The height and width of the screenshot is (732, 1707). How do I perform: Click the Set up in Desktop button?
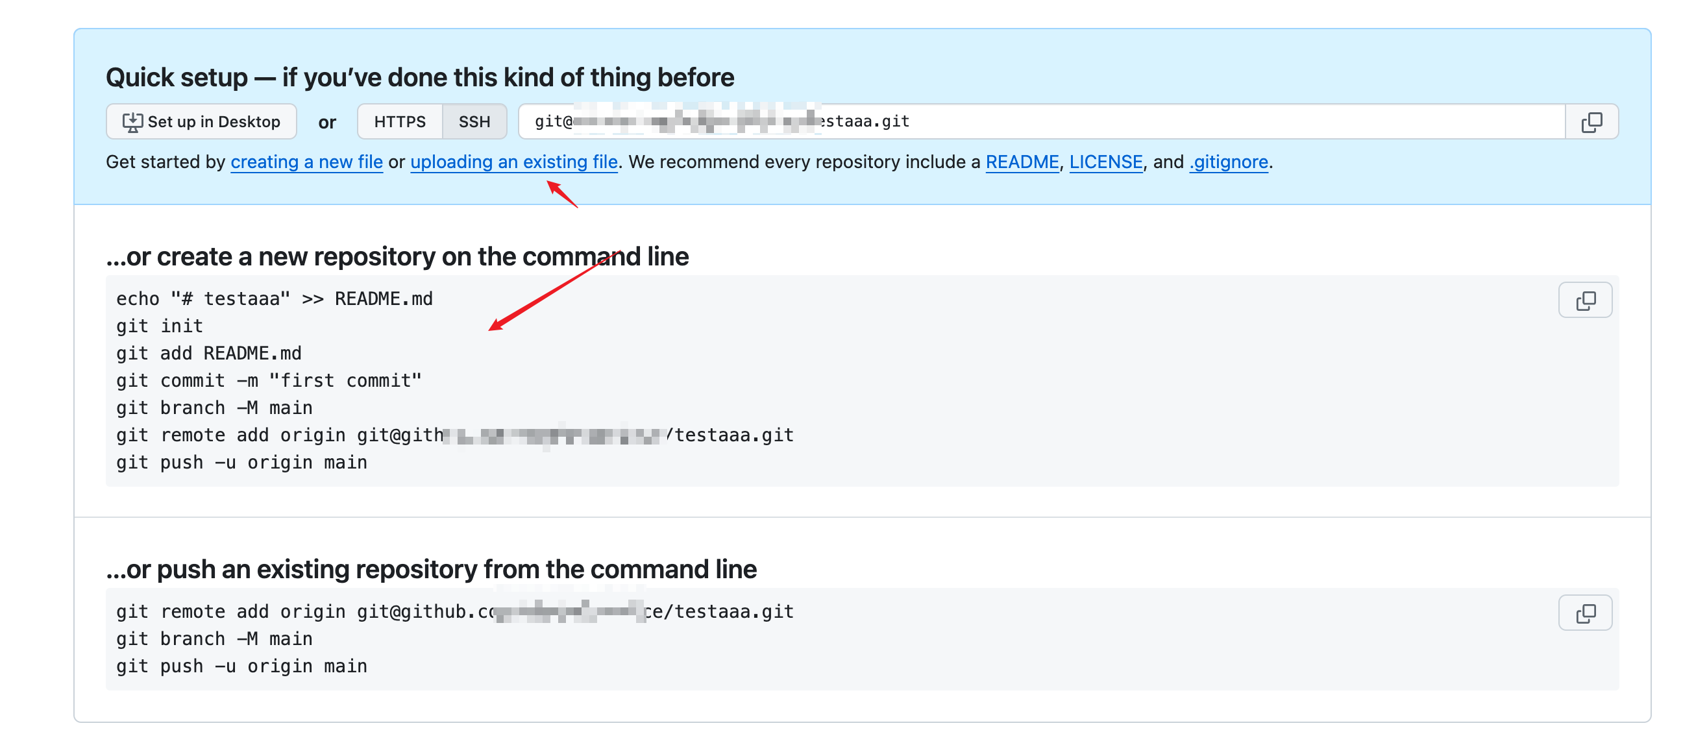click(x=201, y=122)
